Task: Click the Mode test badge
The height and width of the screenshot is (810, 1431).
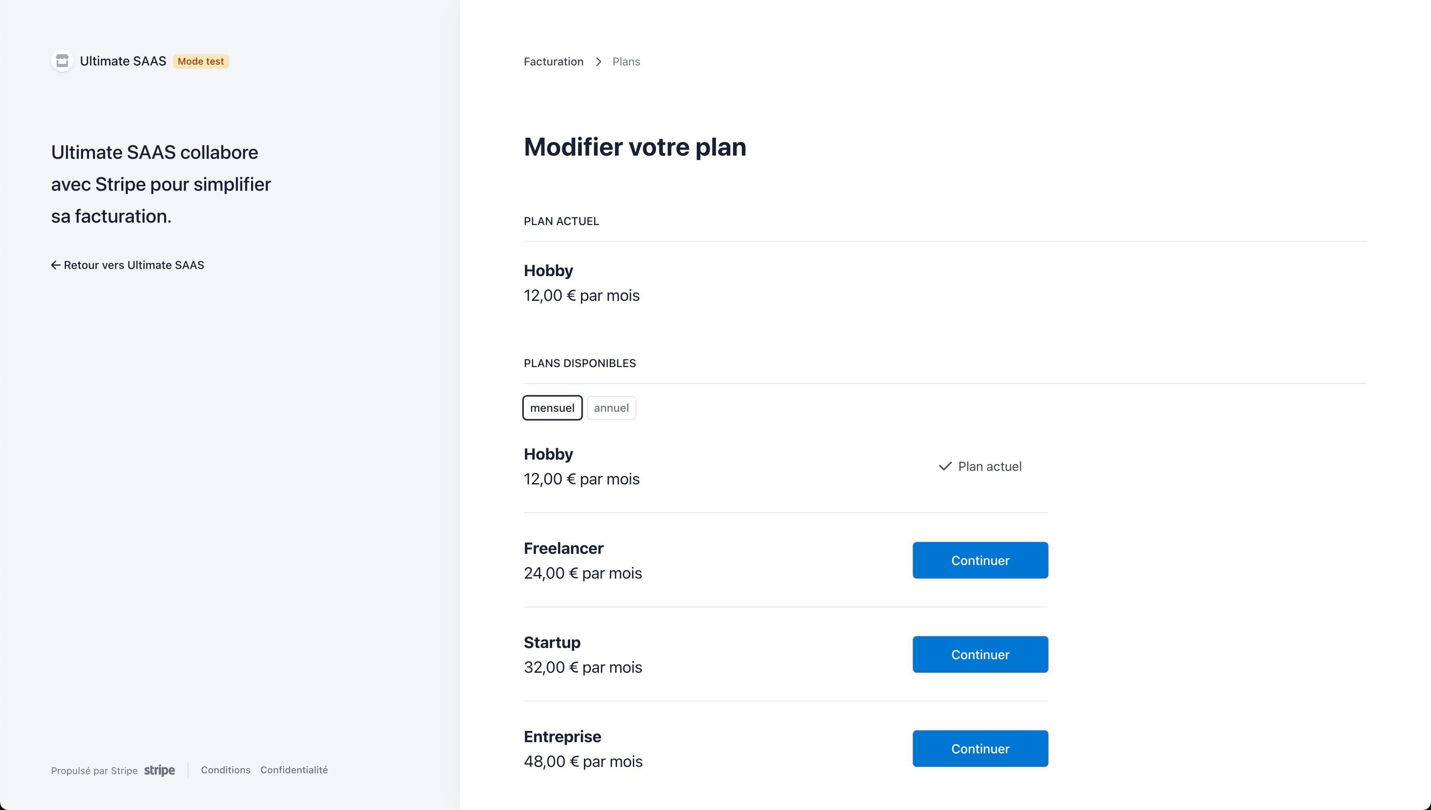Action: (200, 61)
